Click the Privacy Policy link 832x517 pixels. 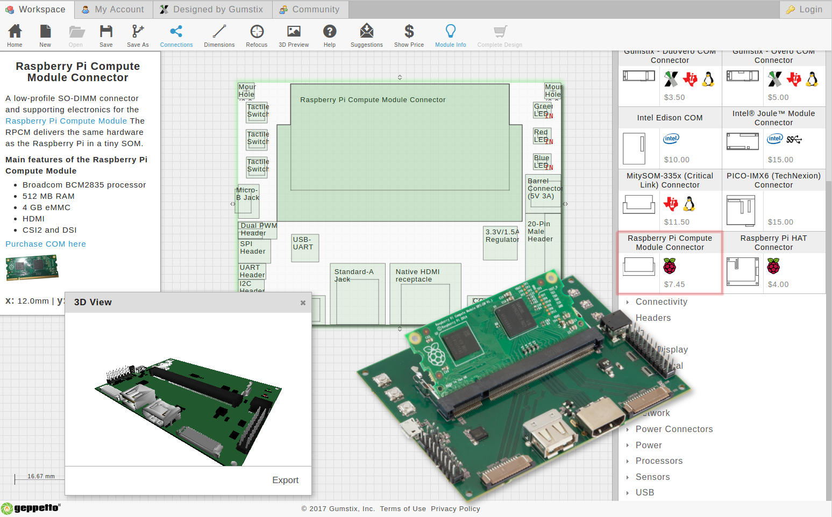coord(456,509)
